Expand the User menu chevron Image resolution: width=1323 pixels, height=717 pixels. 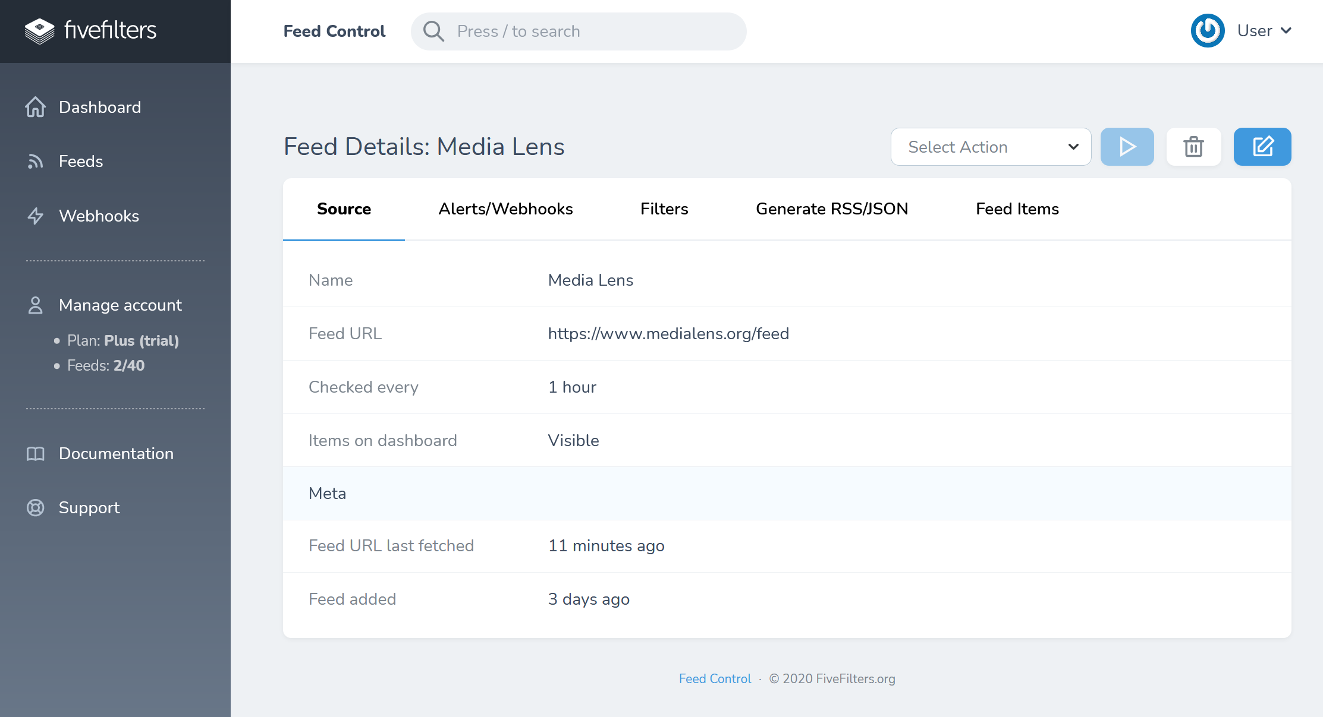[1286, 31]
